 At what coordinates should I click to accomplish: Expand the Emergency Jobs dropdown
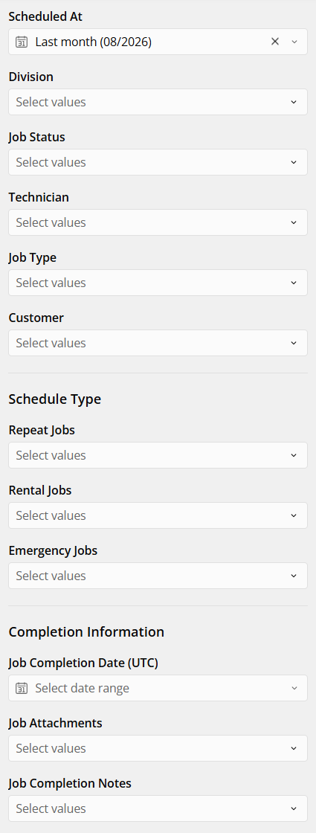(x=158, y=576)
